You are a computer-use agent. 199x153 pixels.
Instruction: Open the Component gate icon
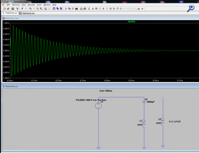pos(114,9)
